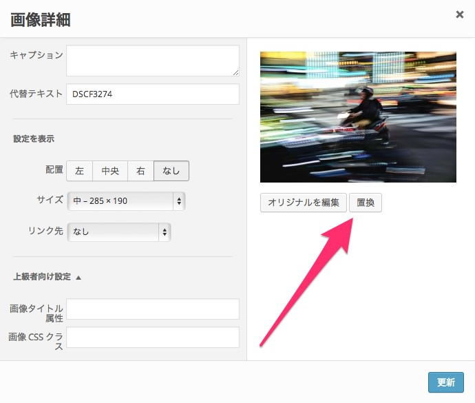Viewport: 475px width, 403px height.
Task: Select 右 alignment
Action: (x=140, y=171)
